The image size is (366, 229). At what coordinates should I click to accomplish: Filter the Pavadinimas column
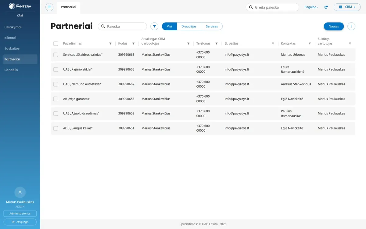pyautogui.click(x=110, y=44)
